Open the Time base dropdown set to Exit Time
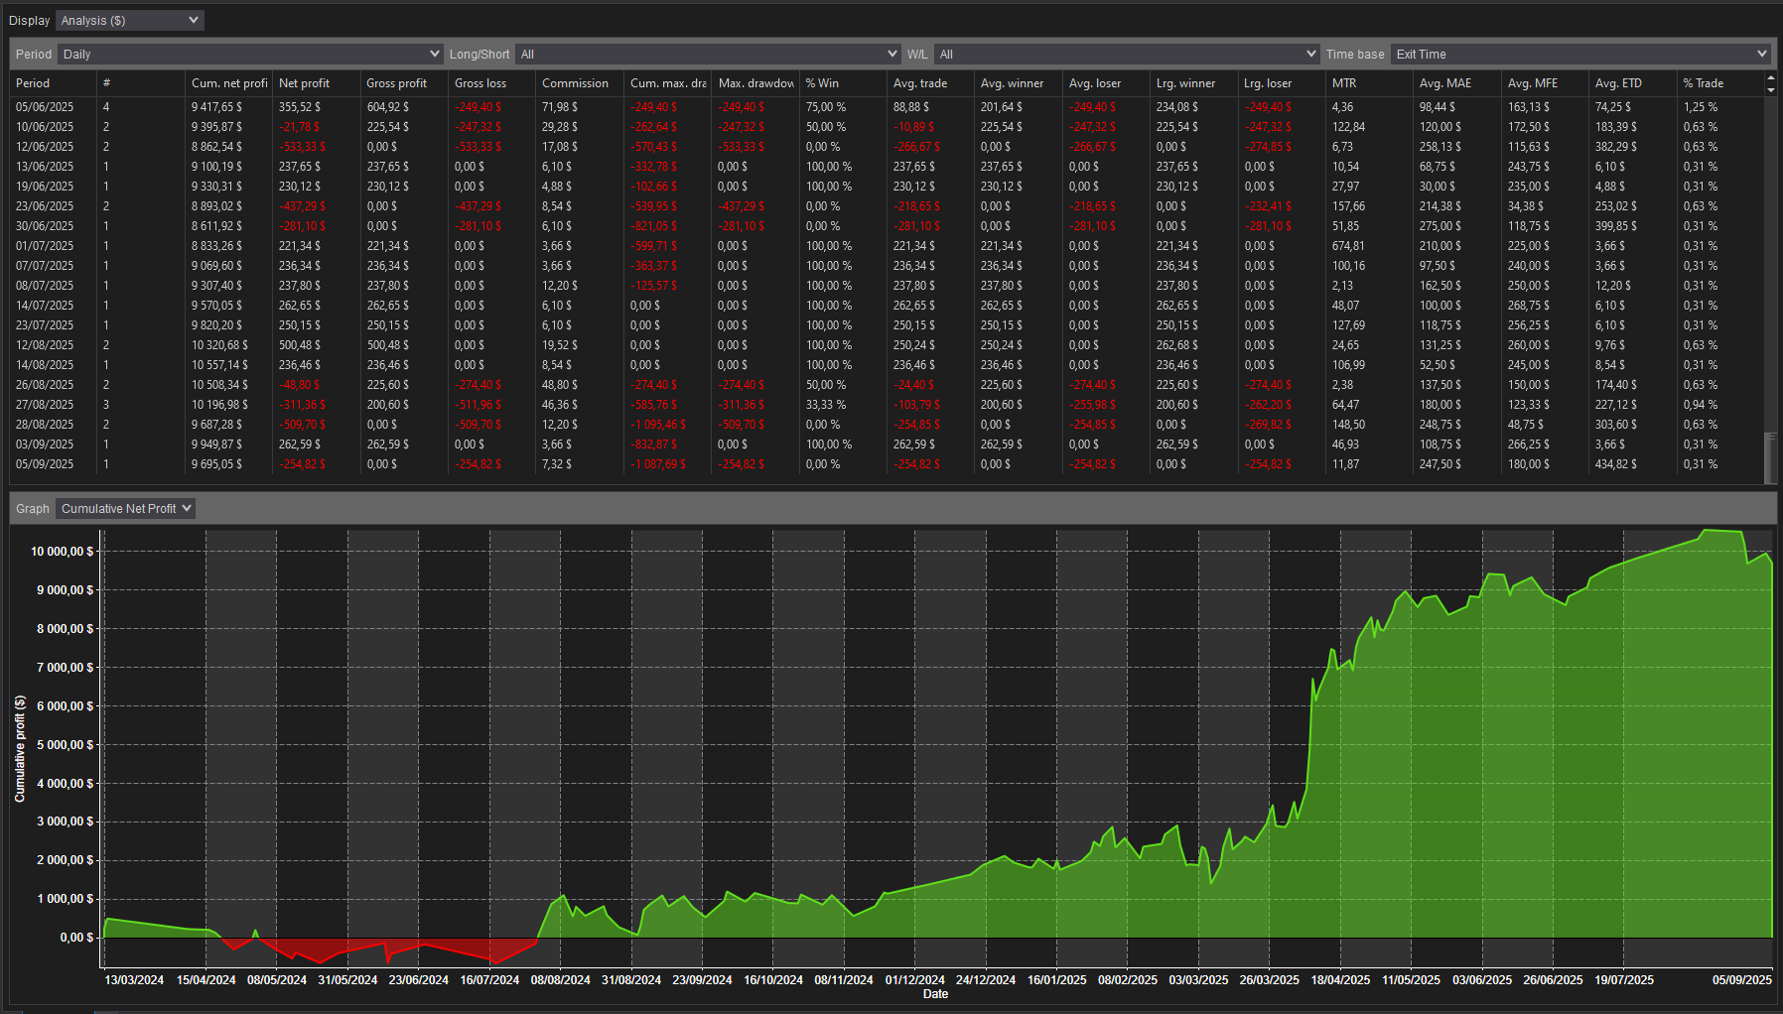Viewport: 1783px width, 1014px height. tap(1579, 54)
